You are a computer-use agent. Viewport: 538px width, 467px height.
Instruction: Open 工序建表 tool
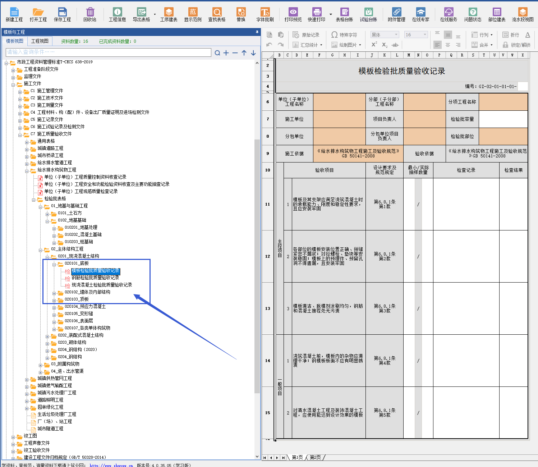coord(169,15)
